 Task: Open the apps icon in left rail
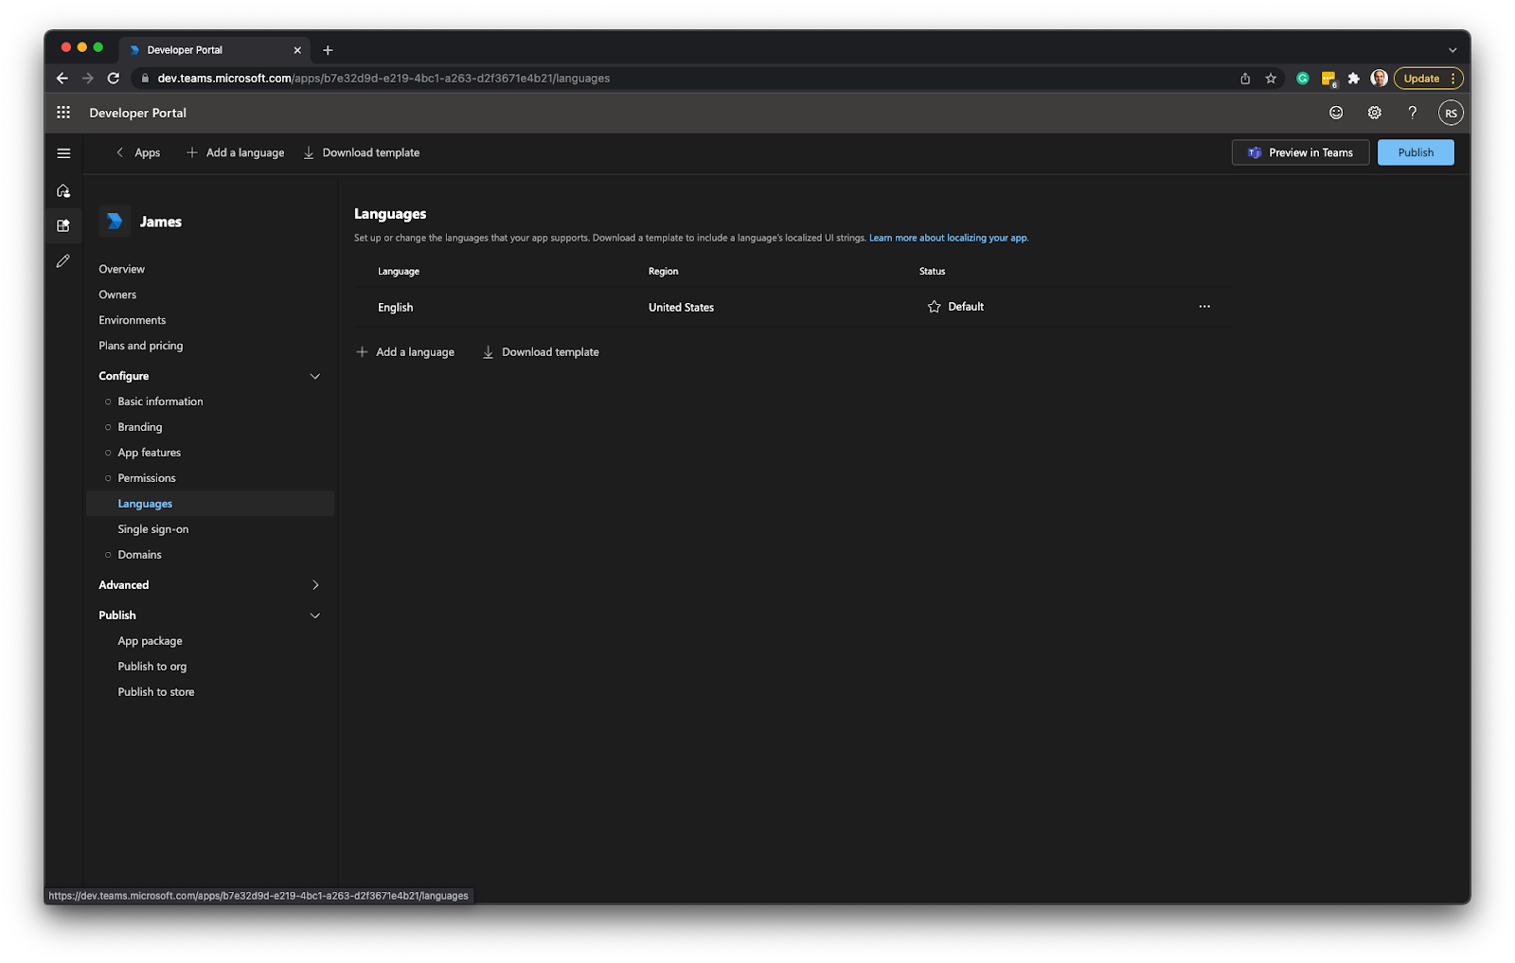[x=62, y=224]
